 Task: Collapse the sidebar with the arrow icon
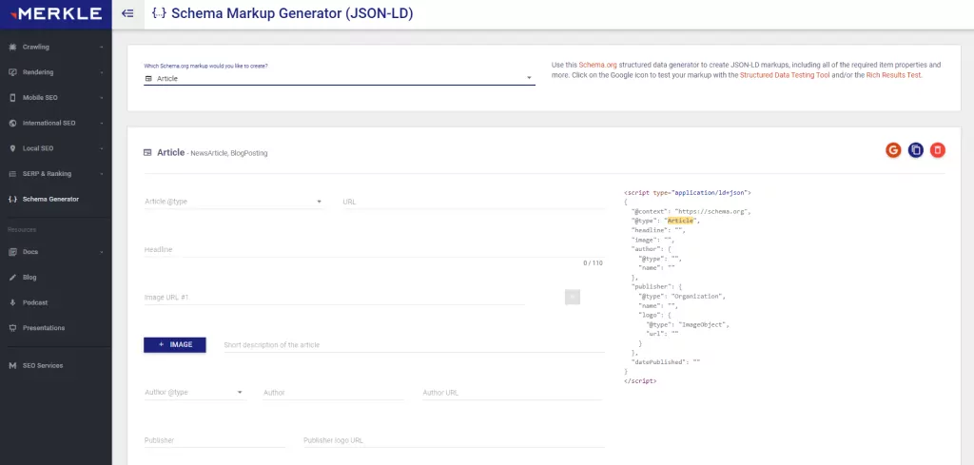(128, 14)
